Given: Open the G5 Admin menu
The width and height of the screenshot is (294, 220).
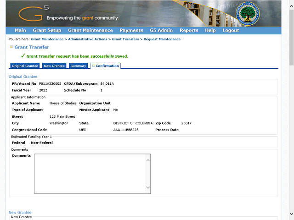Looking at the screenshot, I should pos(161,30).
